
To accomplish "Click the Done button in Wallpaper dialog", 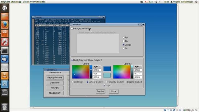I will coord(114,91).
